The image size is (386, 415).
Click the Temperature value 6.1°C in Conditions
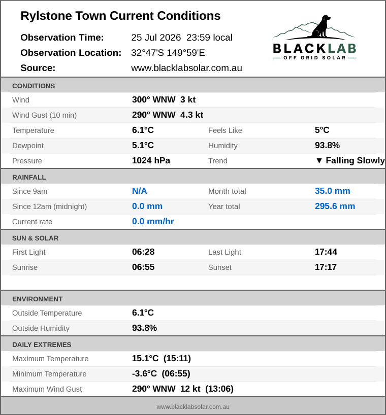(143, 130)
